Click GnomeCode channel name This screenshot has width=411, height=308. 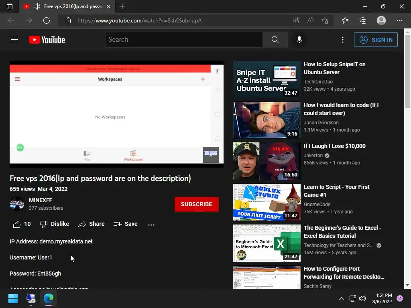click(x=317, y=204)
